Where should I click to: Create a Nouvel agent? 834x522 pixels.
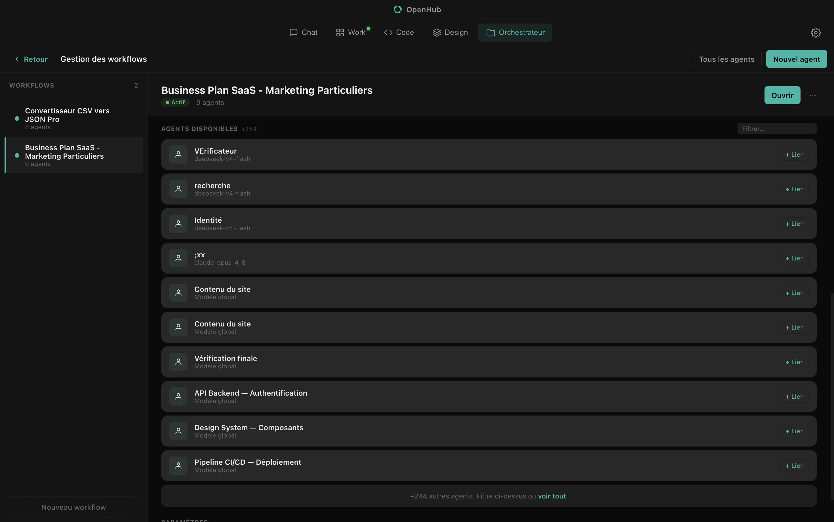(796, 59)
